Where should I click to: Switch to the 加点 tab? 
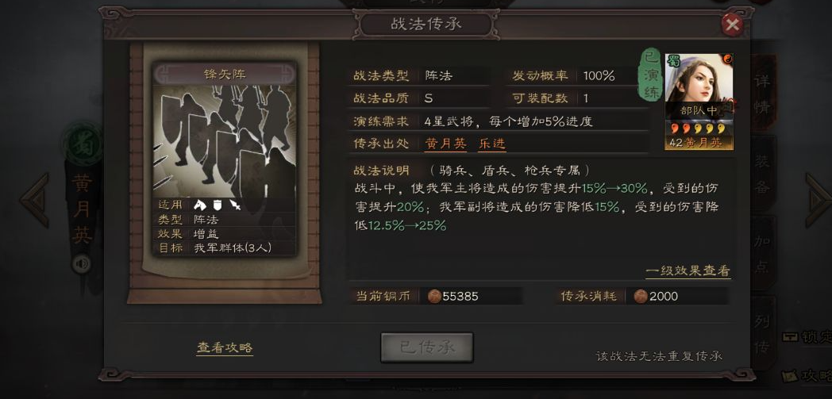(x=762, y=253)
